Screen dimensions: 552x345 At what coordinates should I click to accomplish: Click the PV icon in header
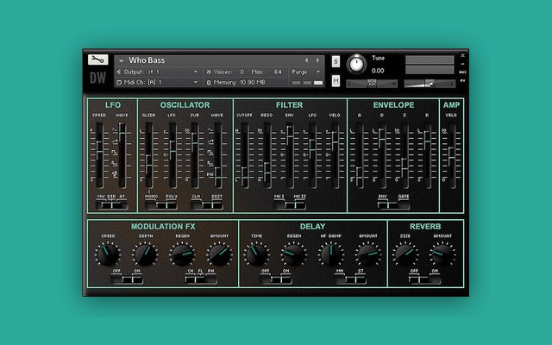462,80
